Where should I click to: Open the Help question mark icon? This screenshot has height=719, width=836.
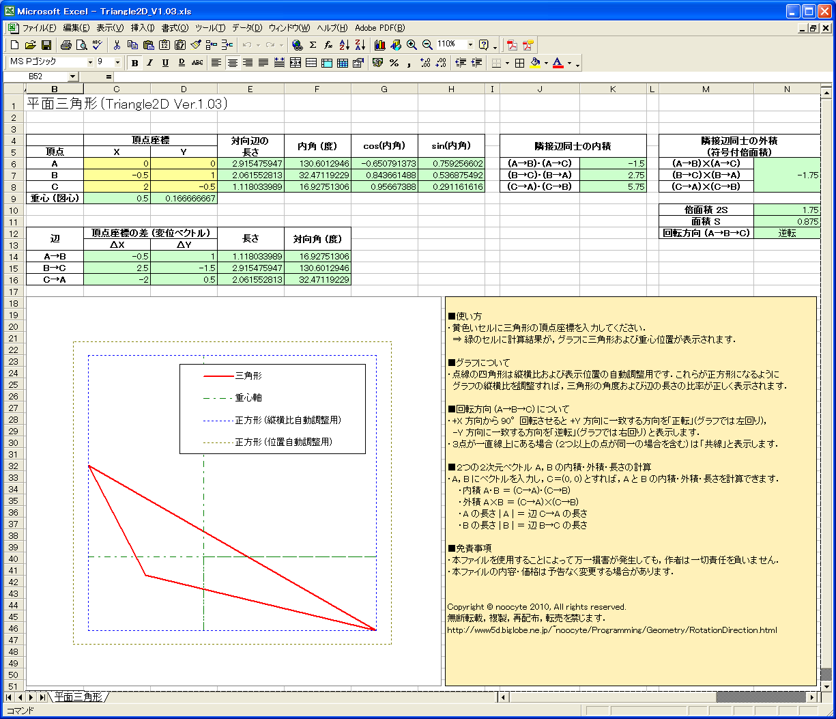pyautogui.click(x=483, y=45)
